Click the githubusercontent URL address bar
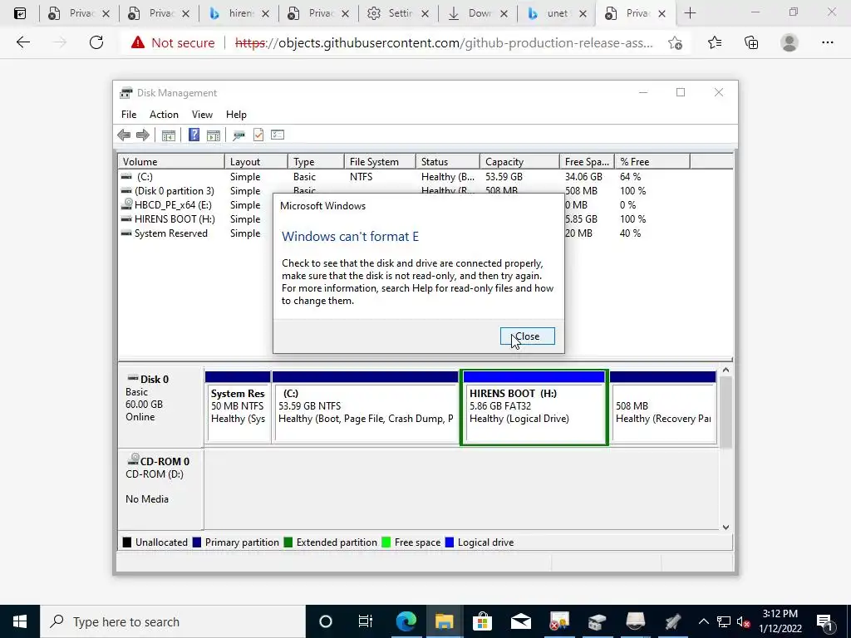Viewport: 851px width, 638px height. pos(444,43)
